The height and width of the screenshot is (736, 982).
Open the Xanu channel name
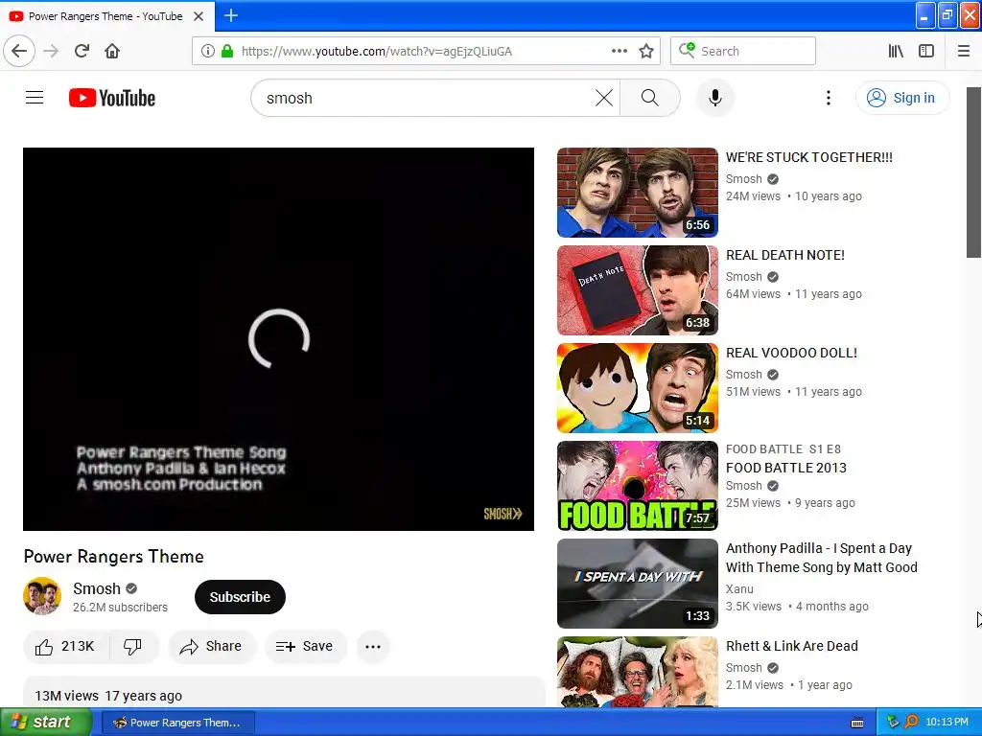[x=739, y=589]
